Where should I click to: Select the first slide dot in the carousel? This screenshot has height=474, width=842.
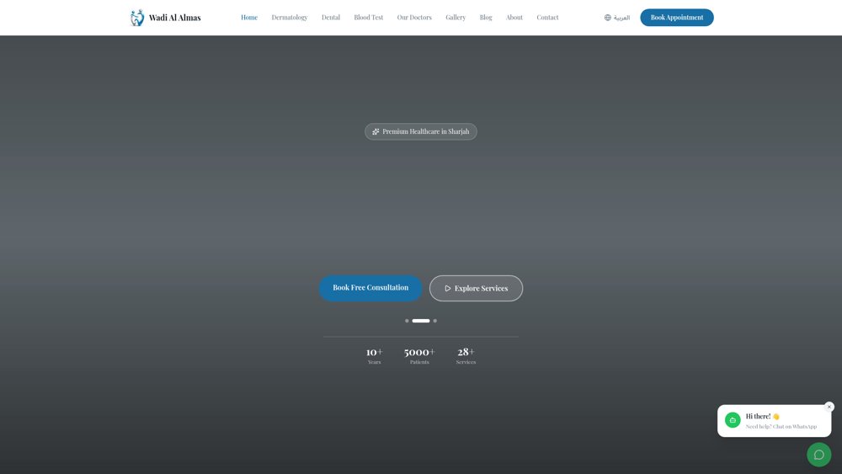point(407,321)
